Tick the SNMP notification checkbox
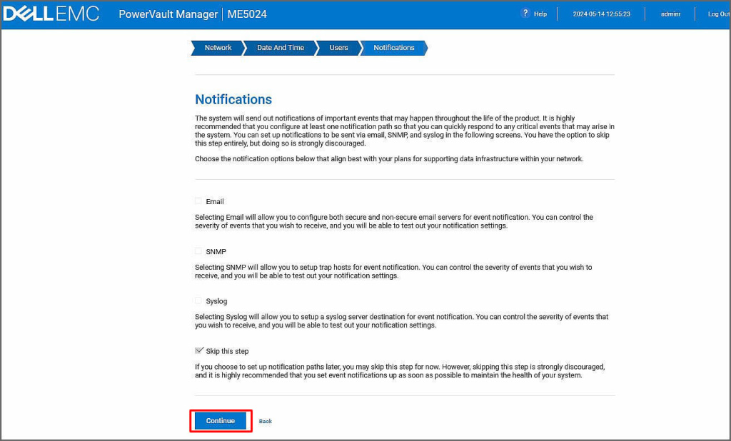Viewport: 731px width, 441px height. (x=199, y=251)
